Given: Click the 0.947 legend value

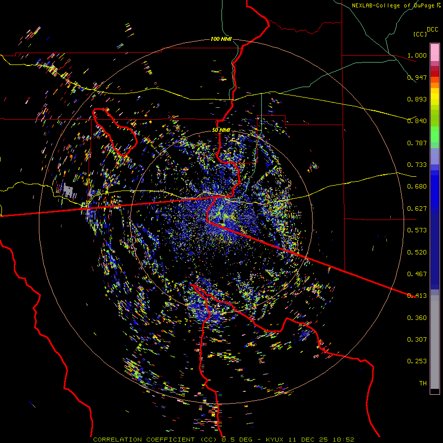Looking at the screenshot, I should point(417,77).
